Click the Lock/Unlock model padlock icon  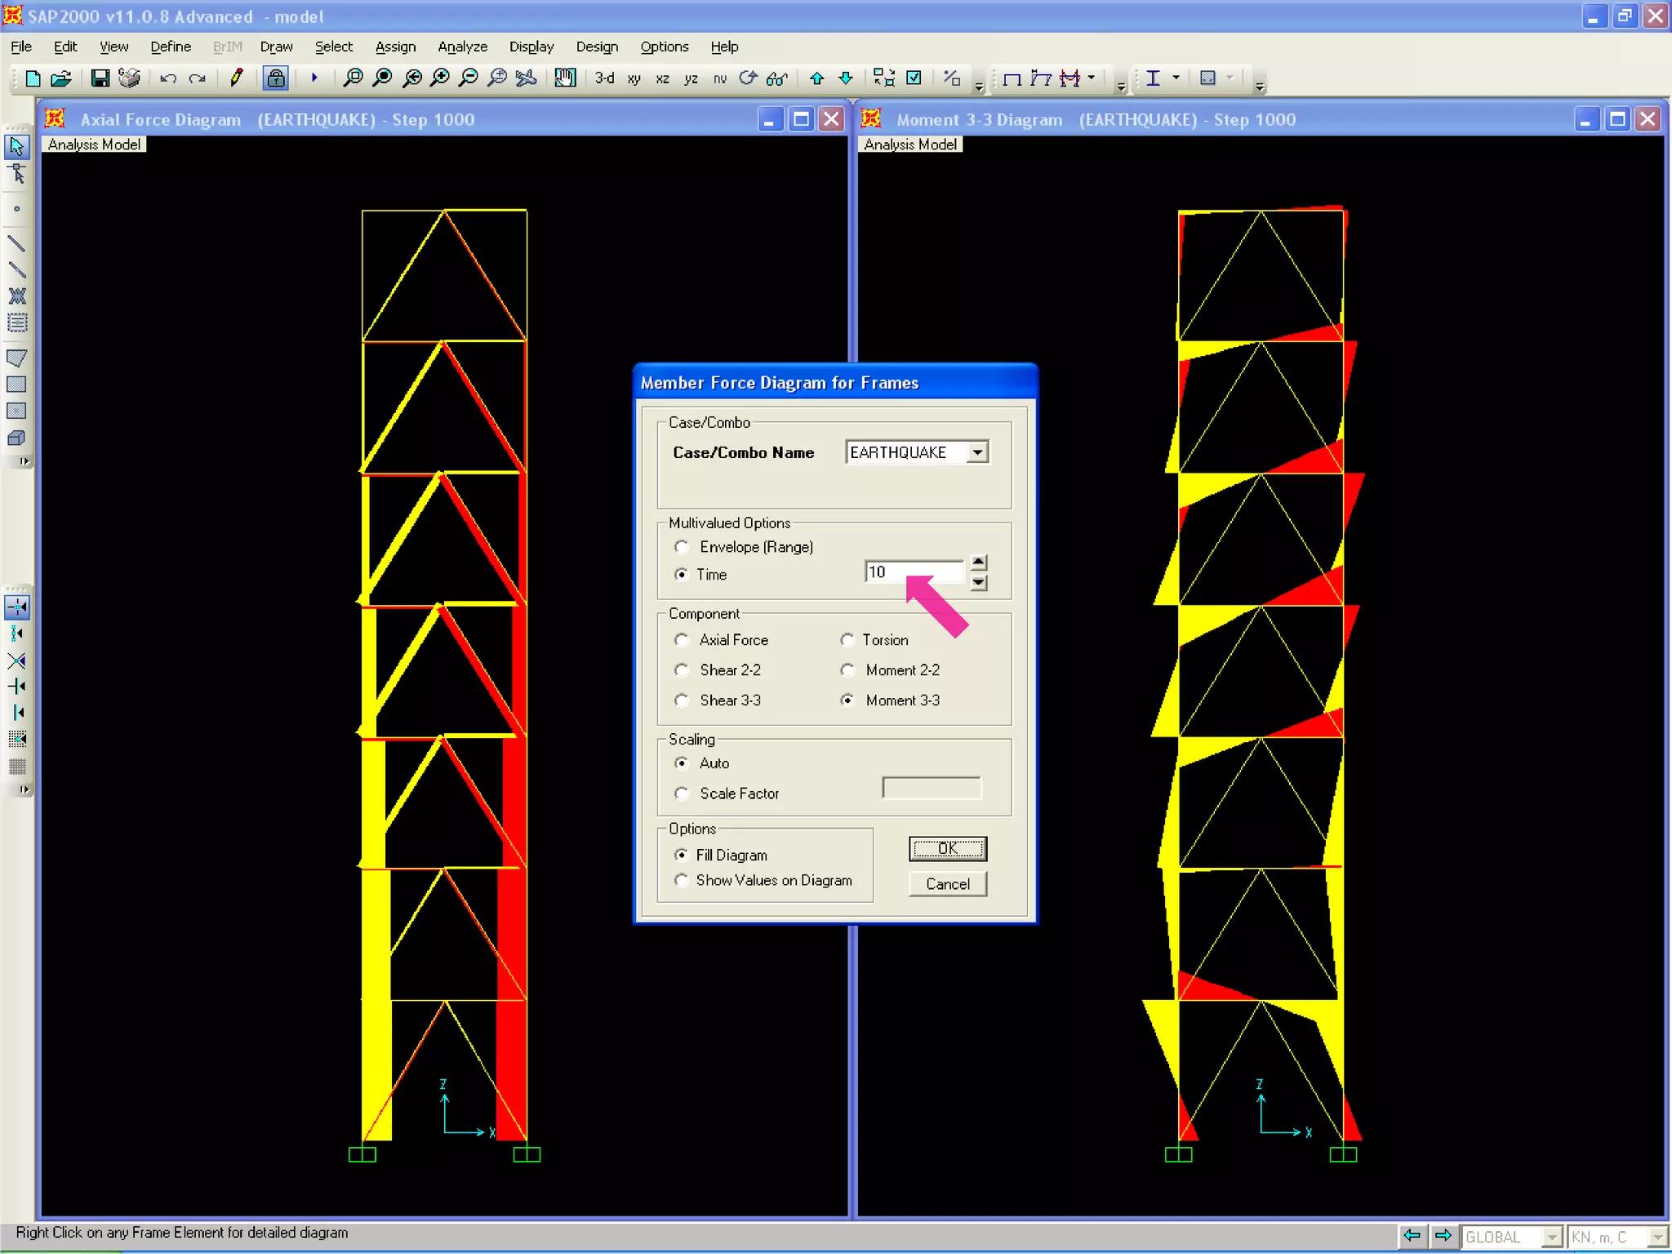pos(276,78)
